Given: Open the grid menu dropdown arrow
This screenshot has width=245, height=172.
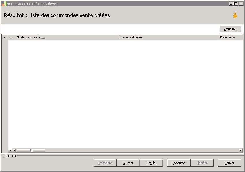Looking at the screenshot, I should coord(5,37).
